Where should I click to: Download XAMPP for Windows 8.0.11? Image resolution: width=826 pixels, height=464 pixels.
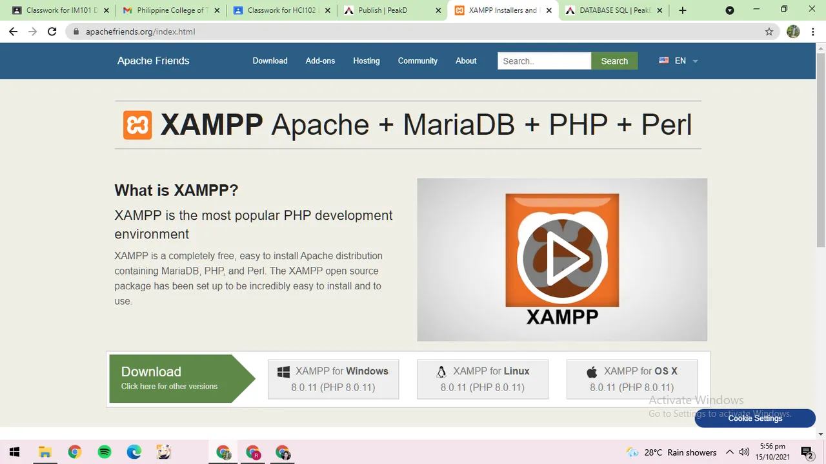[333, 379]
